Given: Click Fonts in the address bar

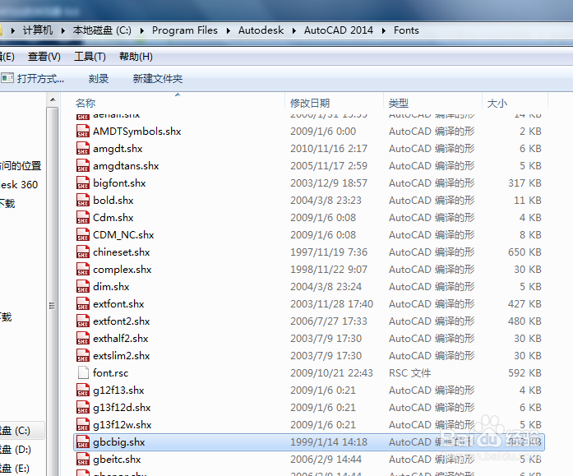Looking at the screenshot, I should 406,30.
